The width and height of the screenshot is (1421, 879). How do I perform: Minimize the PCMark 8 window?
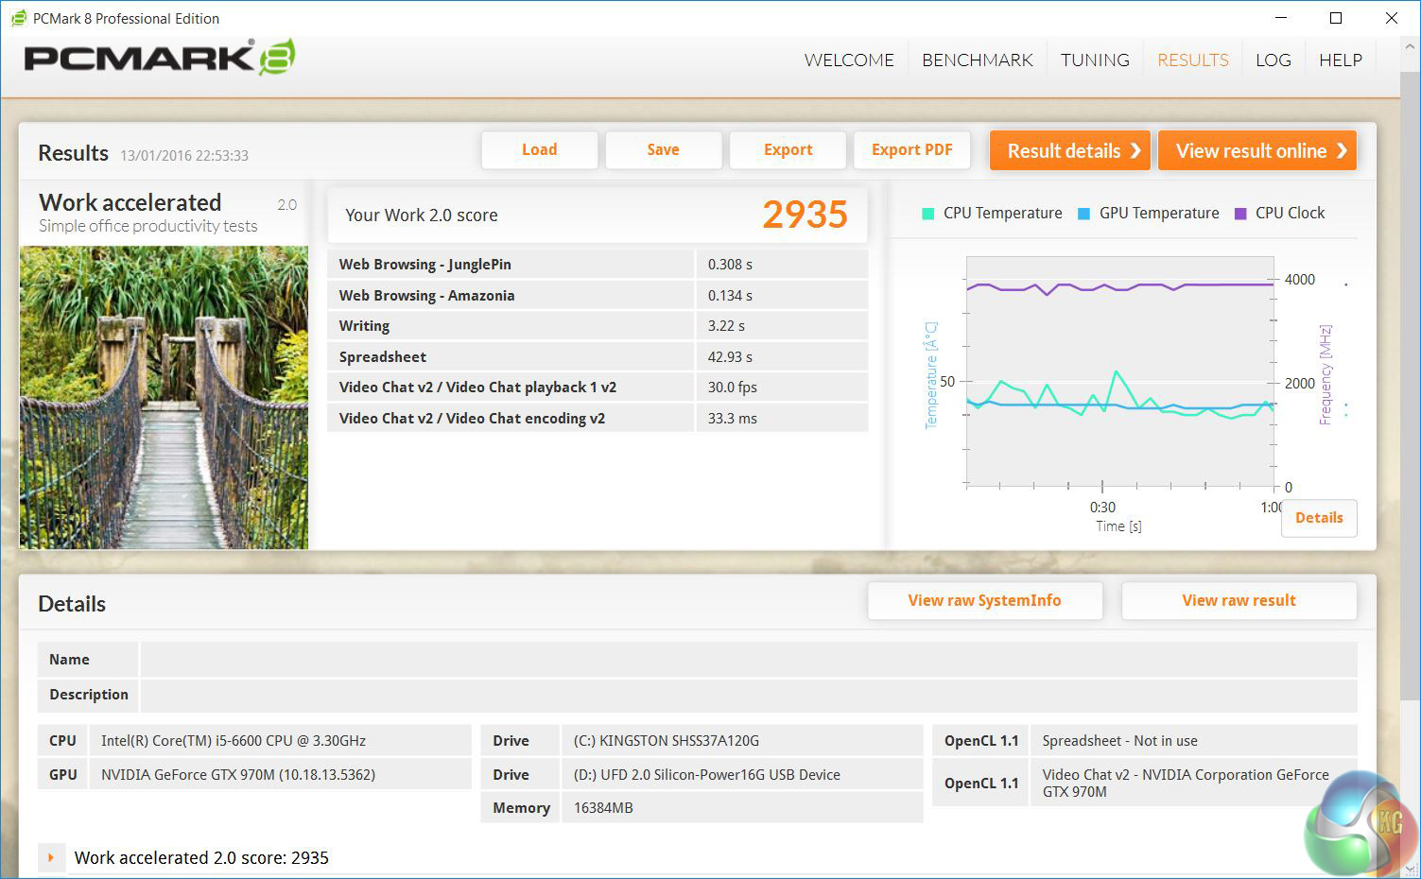(1280, 18)
